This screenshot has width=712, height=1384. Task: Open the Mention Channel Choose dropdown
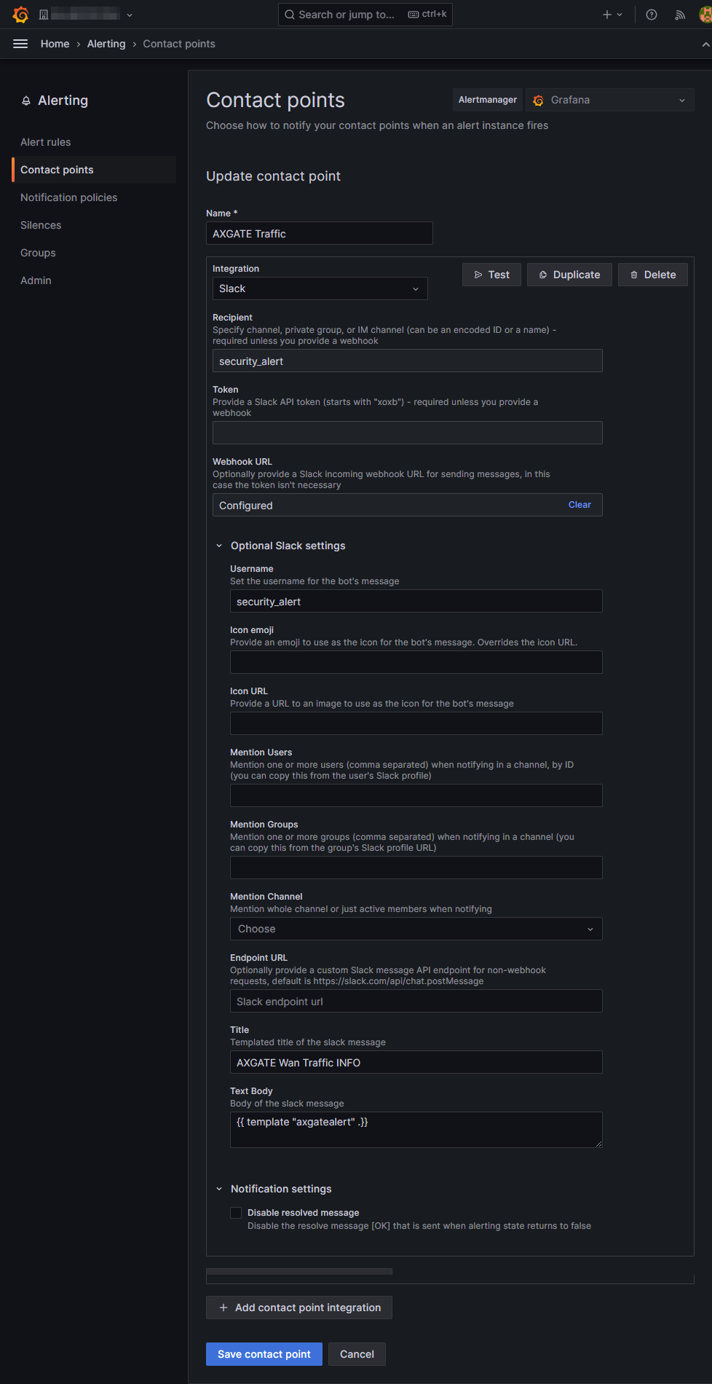coord(416,929)
